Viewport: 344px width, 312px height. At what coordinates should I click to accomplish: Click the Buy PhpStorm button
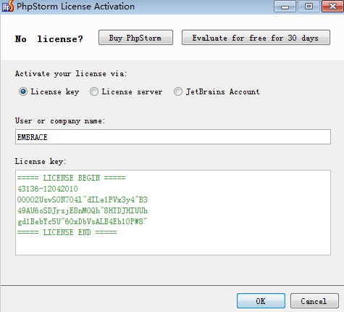click(135, 38)
